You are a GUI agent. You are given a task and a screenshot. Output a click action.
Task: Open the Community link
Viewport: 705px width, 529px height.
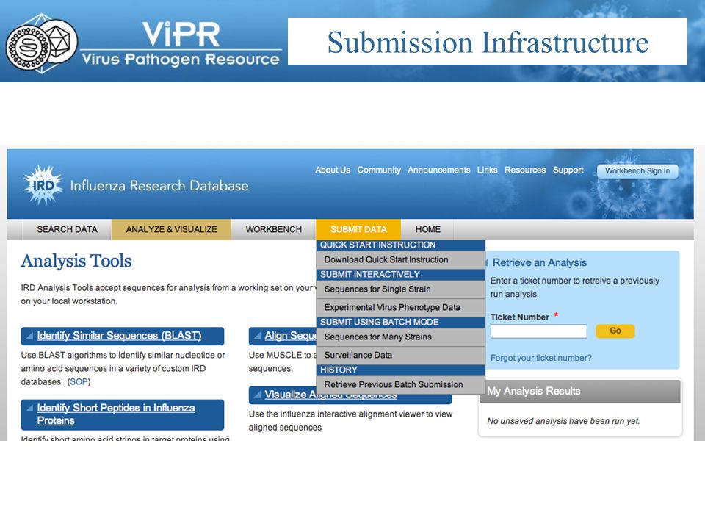(x=379, y=170)
